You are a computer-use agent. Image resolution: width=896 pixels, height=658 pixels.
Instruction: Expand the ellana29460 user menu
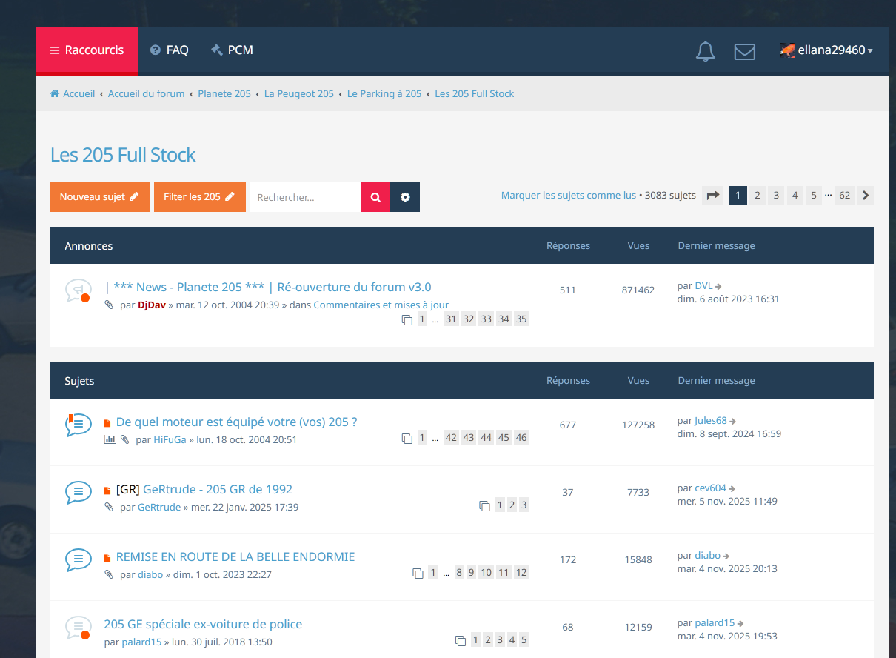point(826,50)
